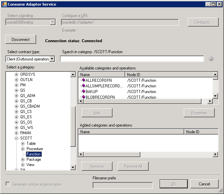224x194 pixels.
Task: Click available list scroll right arrow
Action: click(x=210, y=101)
